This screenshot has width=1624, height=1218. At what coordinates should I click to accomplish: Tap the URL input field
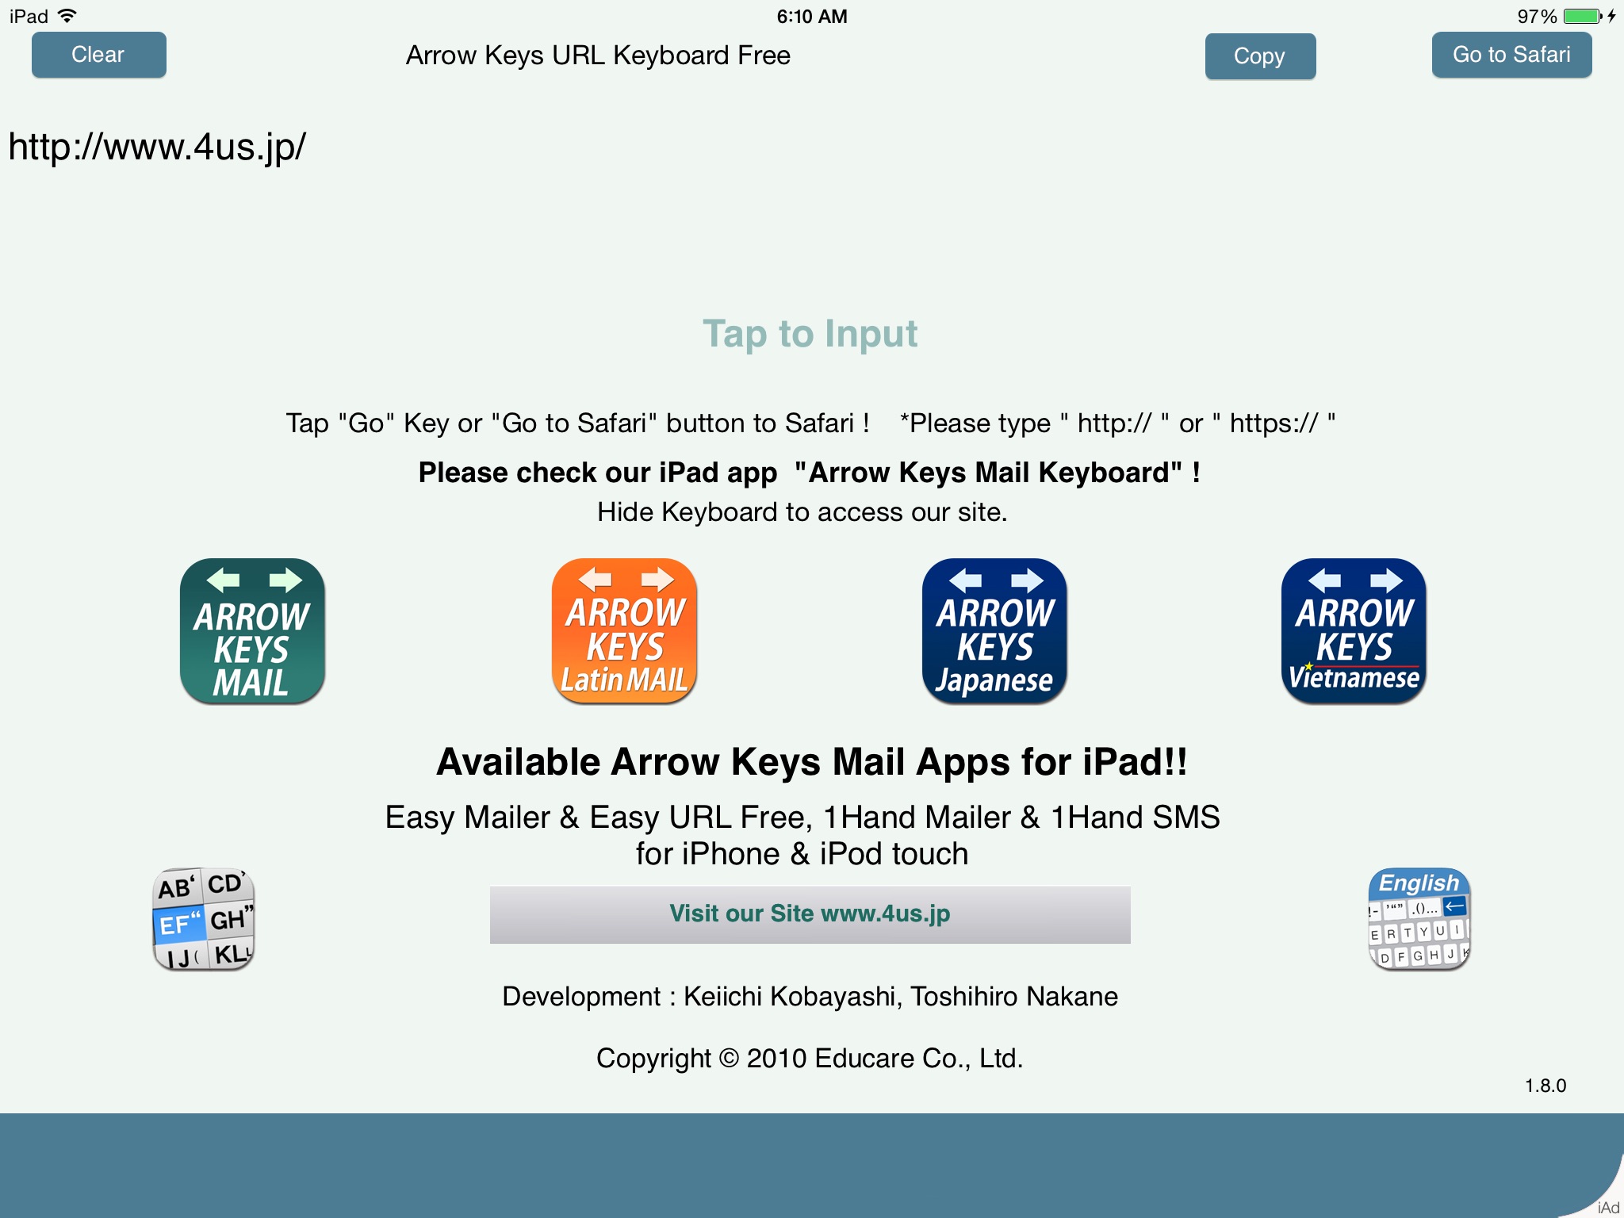tap(812, 144)
